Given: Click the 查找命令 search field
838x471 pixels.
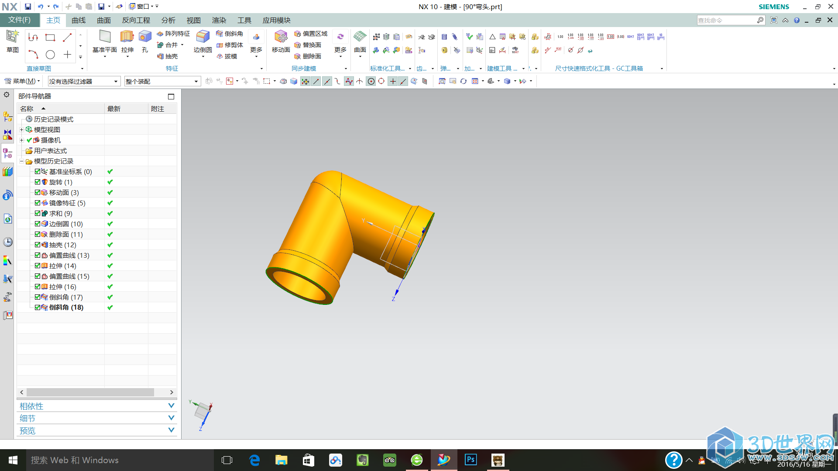Looking at the screenshot, I should pos(731,20).
